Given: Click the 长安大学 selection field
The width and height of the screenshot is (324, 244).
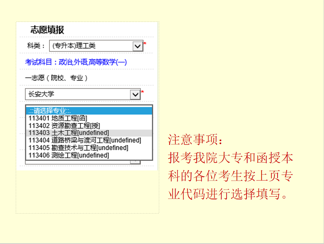Looking at the screenshot, I should tap(78, 94).
